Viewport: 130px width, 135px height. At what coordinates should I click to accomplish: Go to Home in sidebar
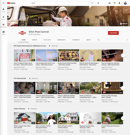(x=3, y=10)
